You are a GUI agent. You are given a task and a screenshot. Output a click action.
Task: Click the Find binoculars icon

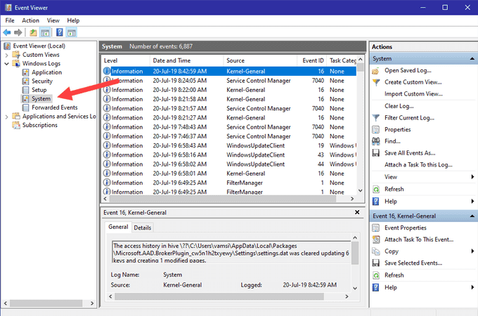pyautogui.click(x=377, y=141)
